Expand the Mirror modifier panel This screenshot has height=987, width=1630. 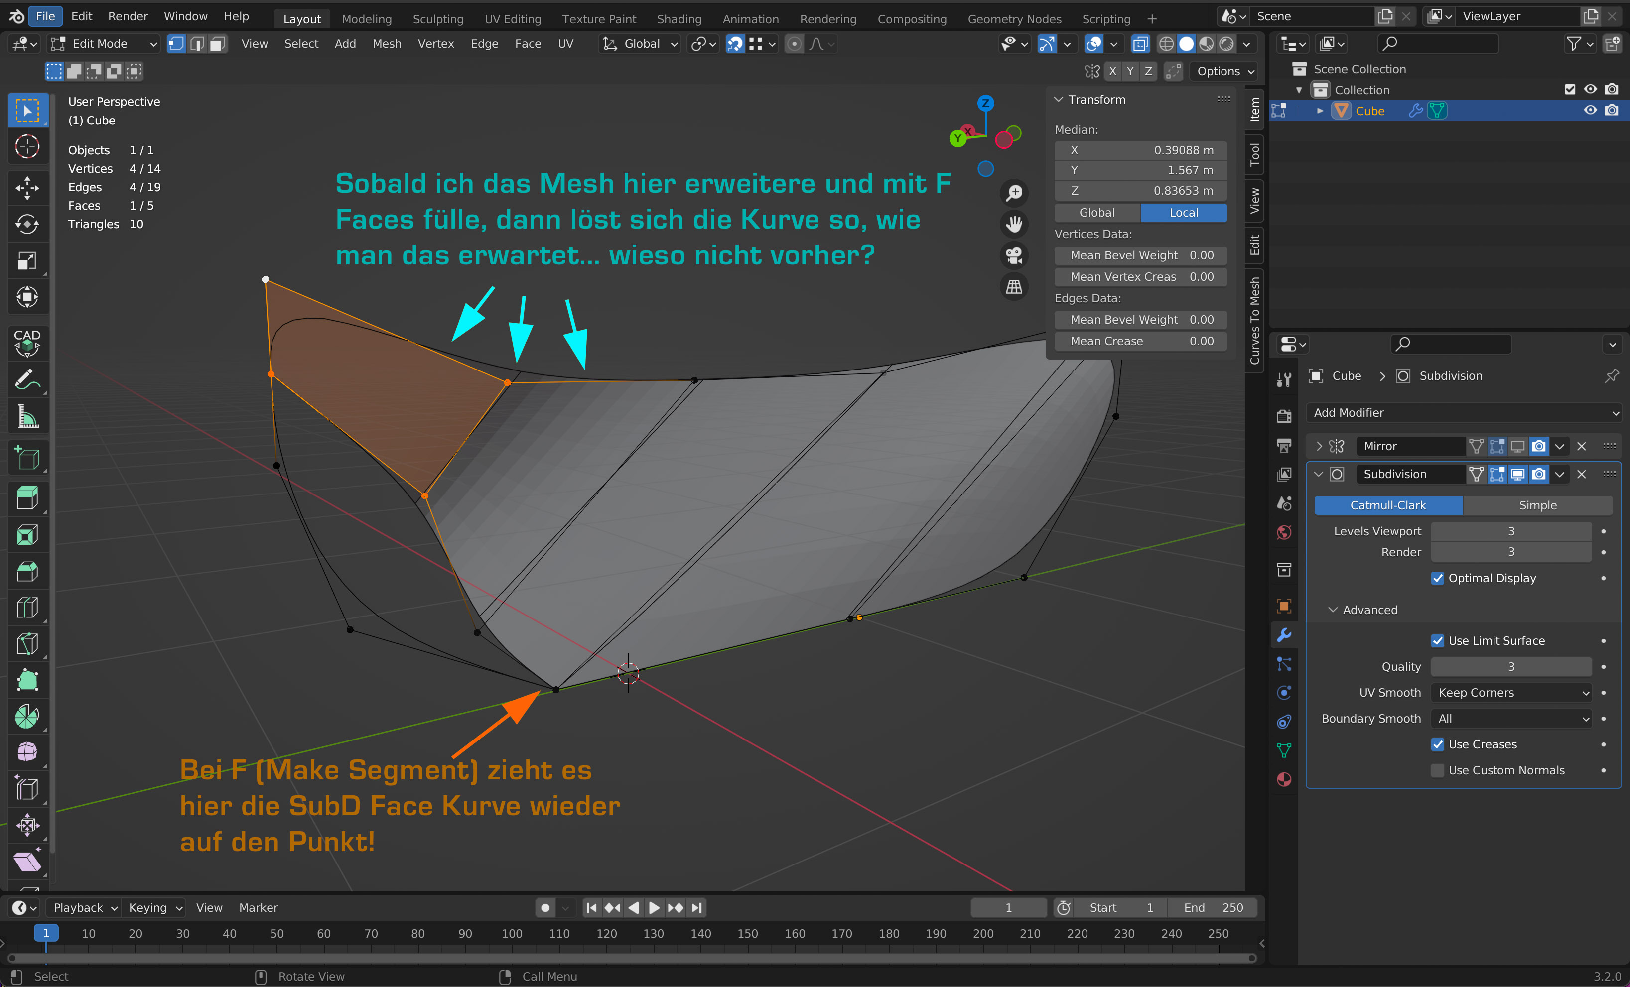click(x=1319, y=446)
